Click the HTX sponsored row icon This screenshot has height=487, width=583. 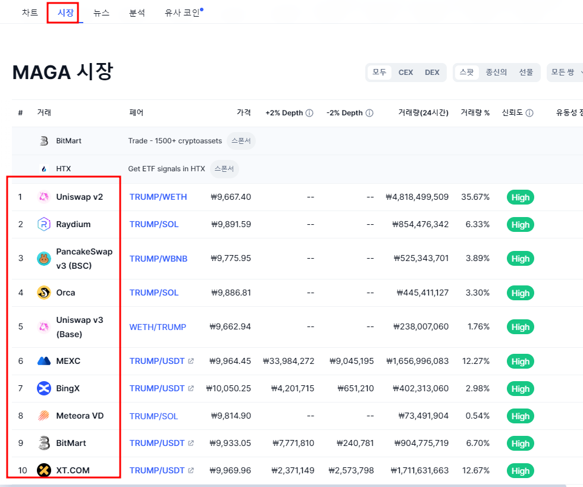tap(43, 169)
